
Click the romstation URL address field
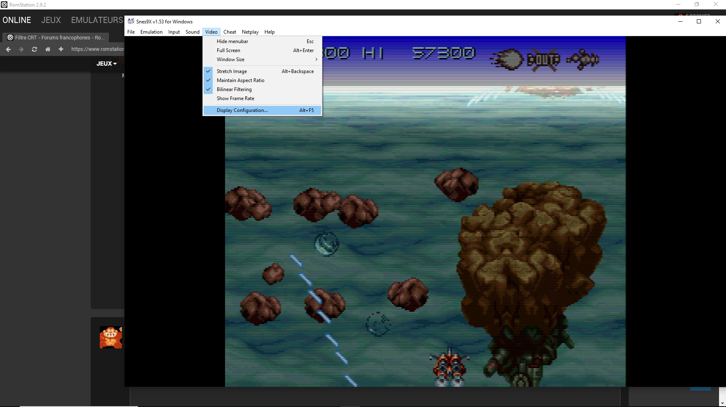click(97, 49)
